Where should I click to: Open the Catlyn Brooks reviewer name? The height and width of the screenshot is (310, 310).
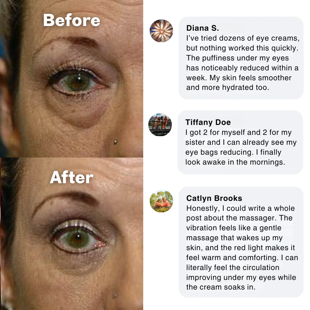tap(214, 198)
